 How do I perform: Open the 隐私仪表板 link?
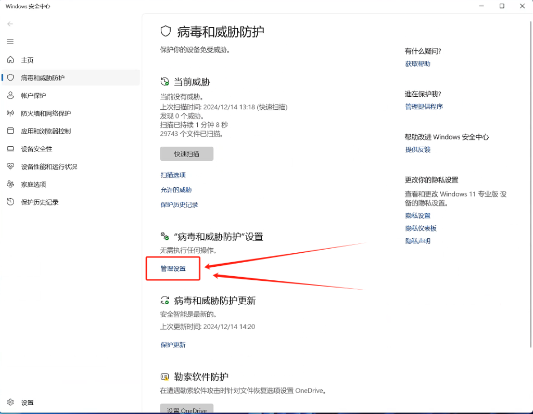pos(421,228)
